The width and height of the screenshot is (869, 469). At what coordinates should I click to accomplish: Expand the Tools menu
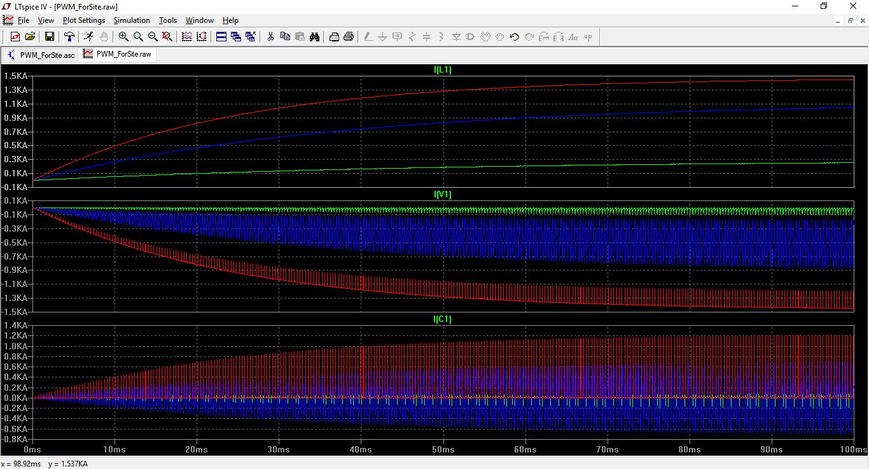pos(168,20)
